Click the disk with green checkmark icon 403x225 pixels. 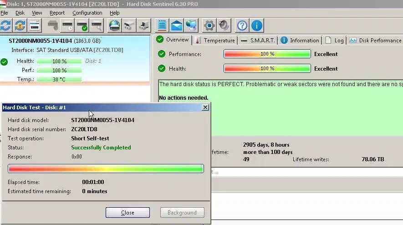pyautogui.click(x=82, y=25)
